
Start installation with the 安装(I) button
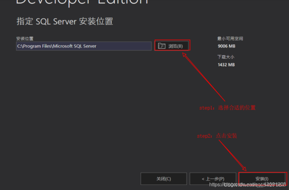(x=262, y=178)
